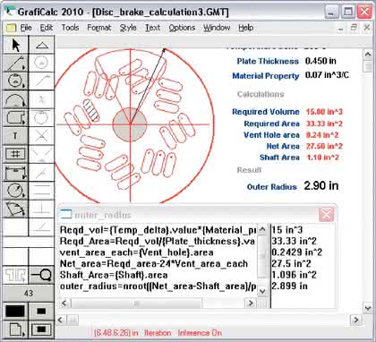Open the File menu
Screen dimensions: 376x342
click(26, 28)
